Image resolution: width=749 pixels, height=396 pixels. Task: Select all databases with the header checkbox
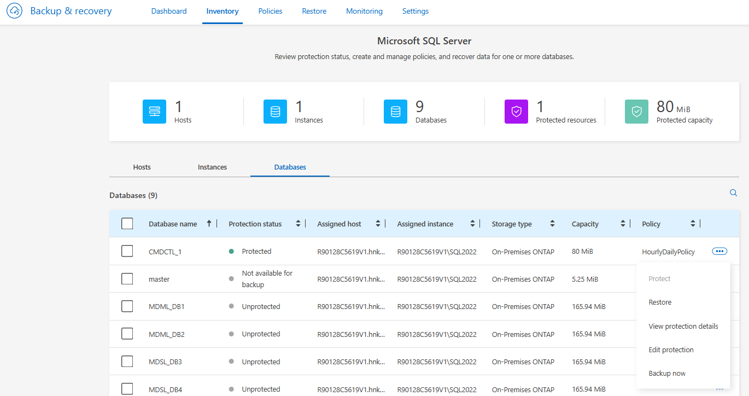[x=127, y=224]
